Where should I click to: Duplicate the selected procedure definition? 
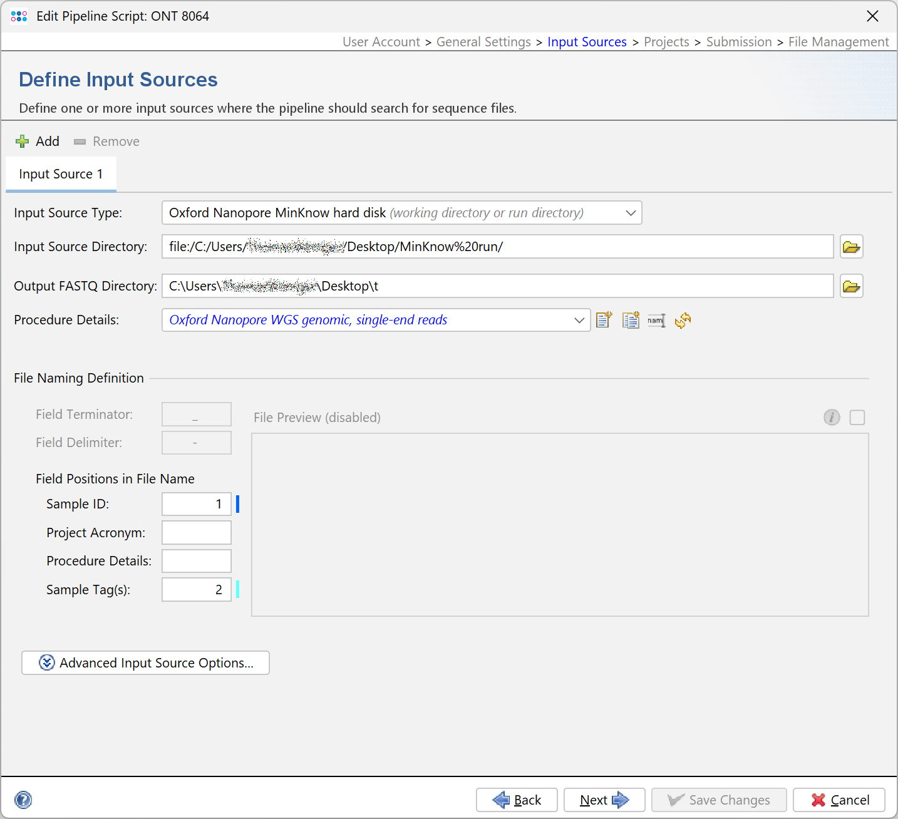[x=630, y=320]
